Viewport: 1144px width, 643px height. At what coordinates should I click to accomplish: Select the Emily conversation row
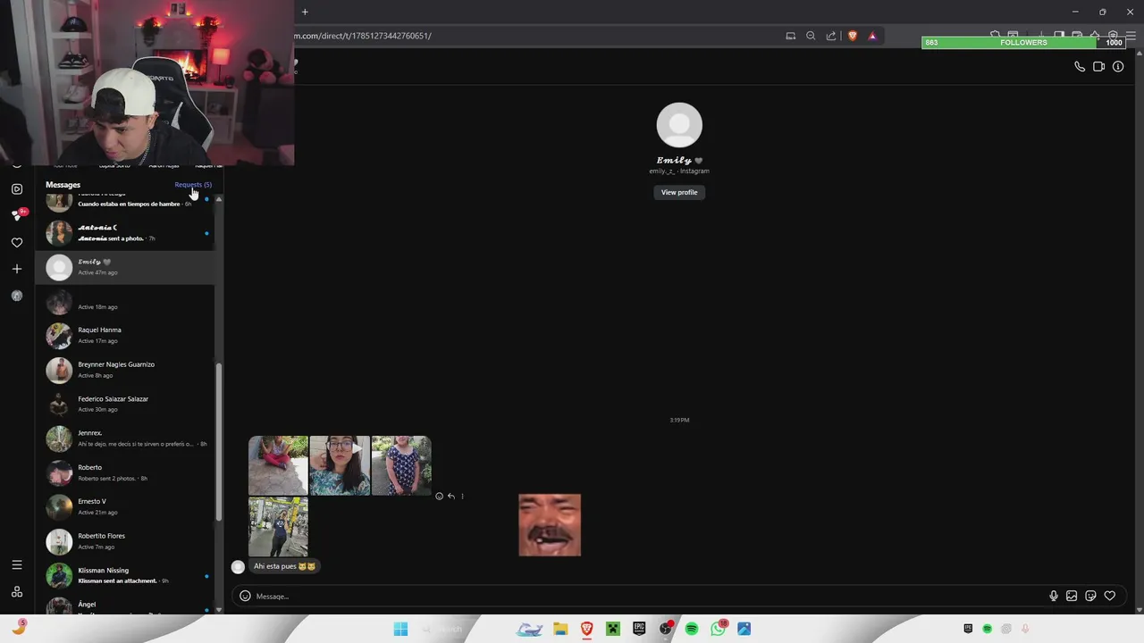coord(125,267)
